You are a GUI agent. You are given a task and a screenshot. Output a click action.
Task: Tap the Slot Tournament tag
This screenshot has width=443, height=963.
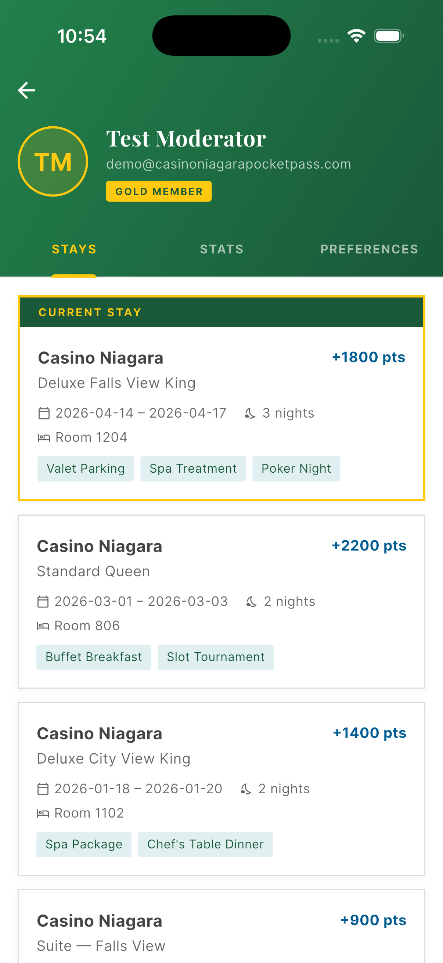tap(215, 657)
